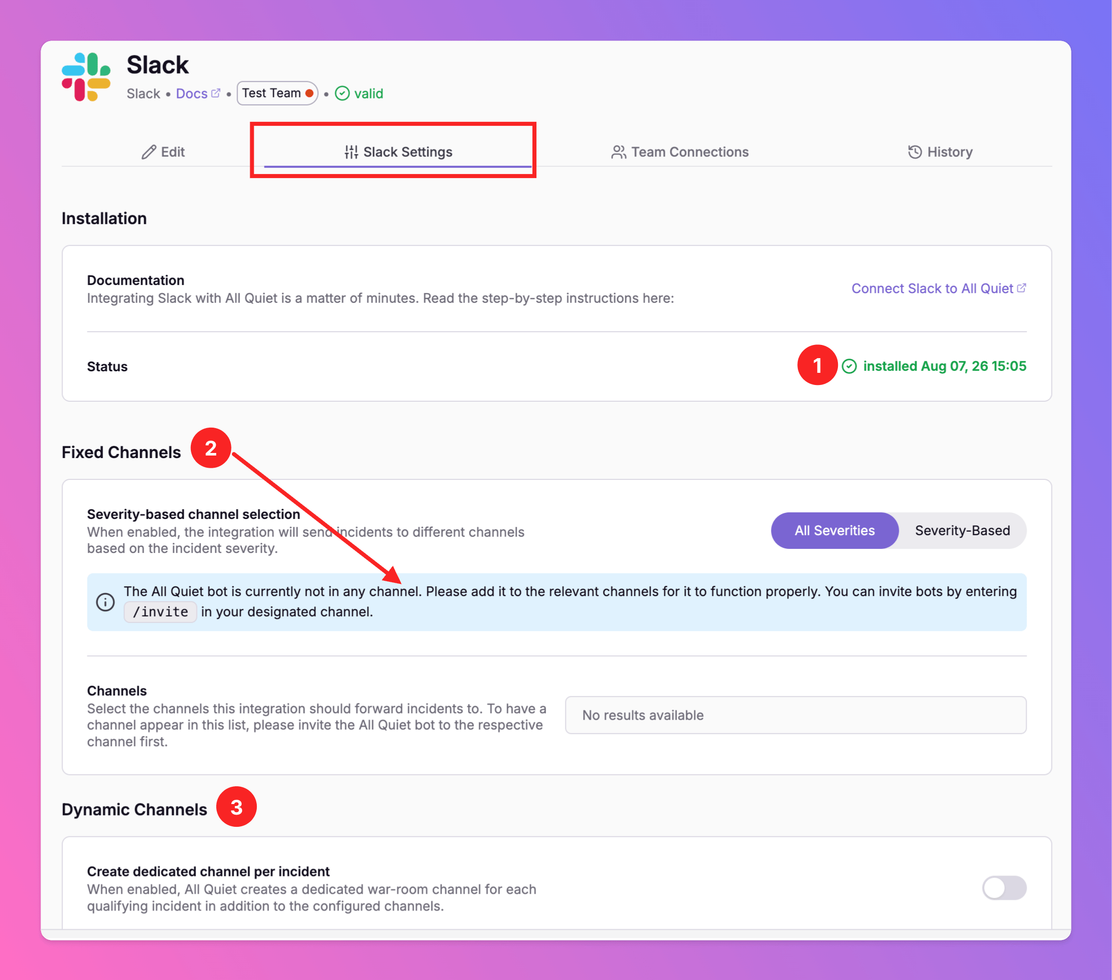Click the Dynamic Channels heading

tap(134, 810)
